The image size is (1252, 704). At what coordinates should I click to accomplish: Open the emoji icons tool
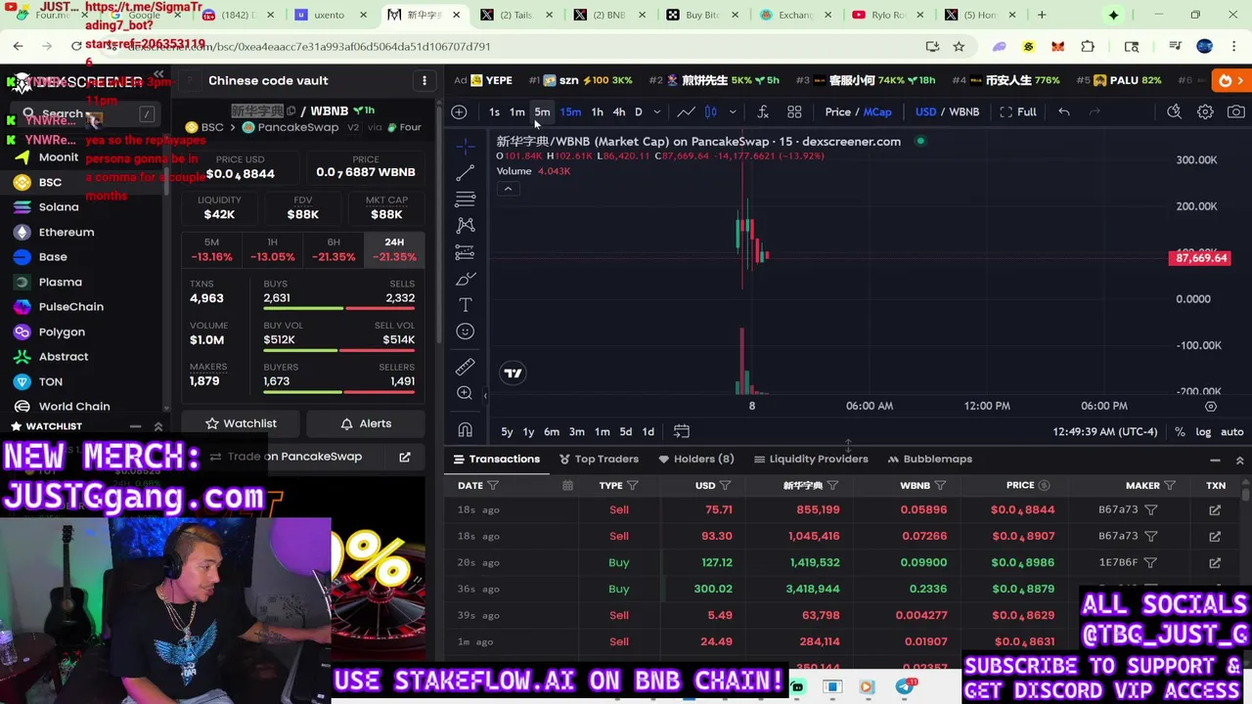[466, 331]
